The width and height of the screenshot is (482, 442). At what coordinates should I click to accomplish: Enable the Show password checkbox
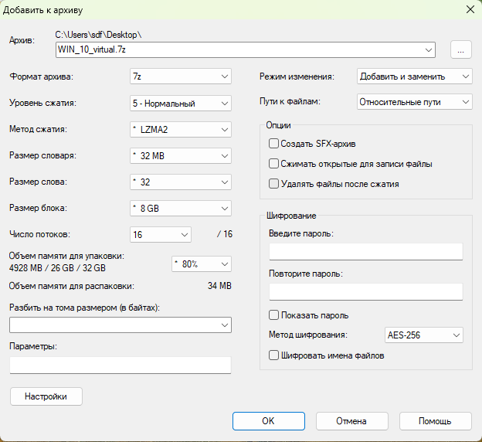coord(273,315)
